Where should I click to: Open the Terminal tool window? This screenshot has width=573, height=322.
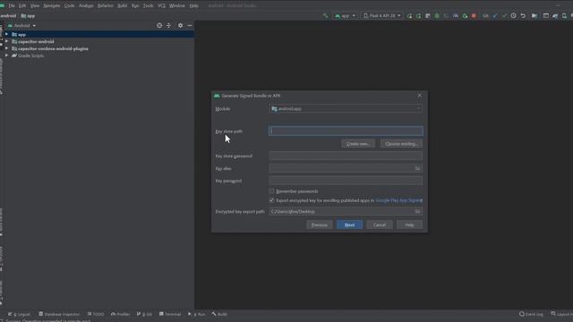170,314
